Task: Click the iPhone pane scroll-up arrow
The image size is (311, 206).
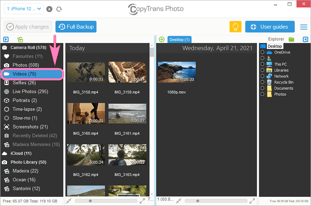Action: point(152,45)
